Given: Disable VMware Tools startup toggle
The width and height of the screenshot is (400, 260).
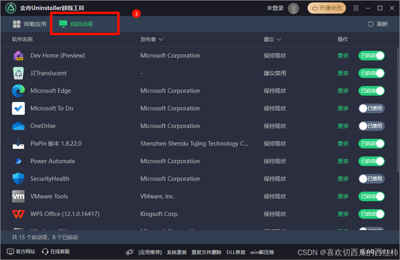Looking at the screenshot, I should pyautogui.click(x=372, y=196).
